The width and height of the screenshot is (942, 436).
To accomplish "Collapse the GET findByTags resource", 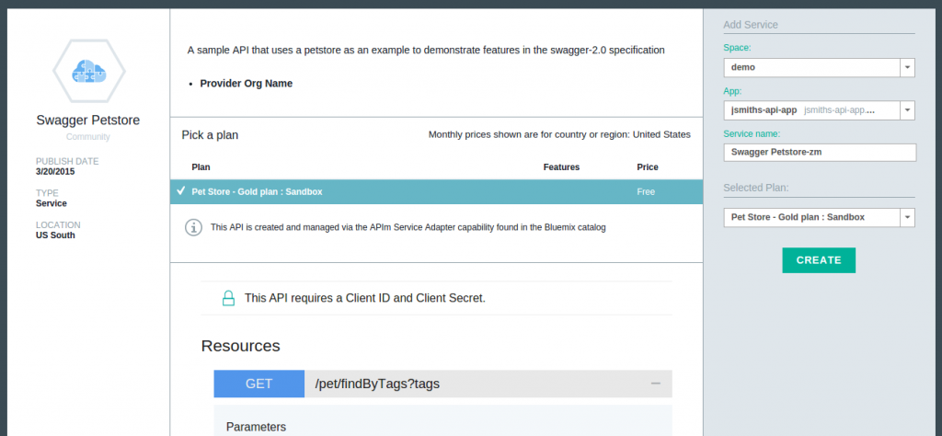I will point(656,384).
